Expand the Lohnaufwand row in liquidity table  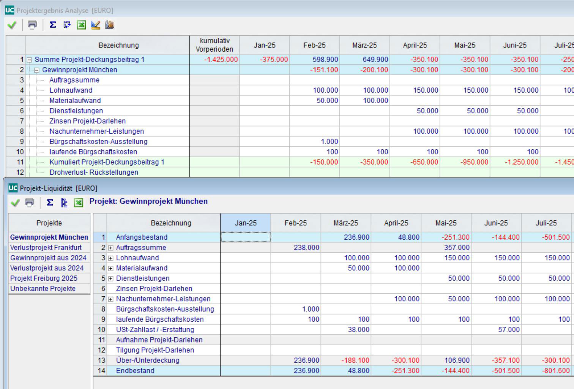click(x=111, y=258)
